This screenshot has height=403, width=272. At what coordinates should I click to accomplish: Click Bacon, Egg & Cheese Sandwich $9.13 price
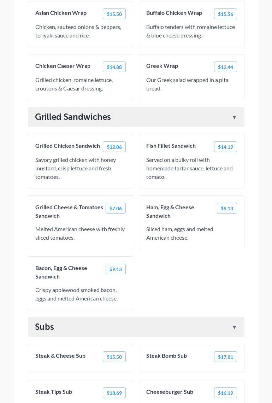tap(116, 269)
